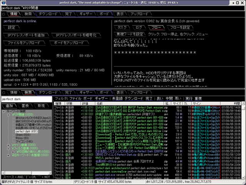Toggle the ボード filter in the filter bar

click(88, 99)
